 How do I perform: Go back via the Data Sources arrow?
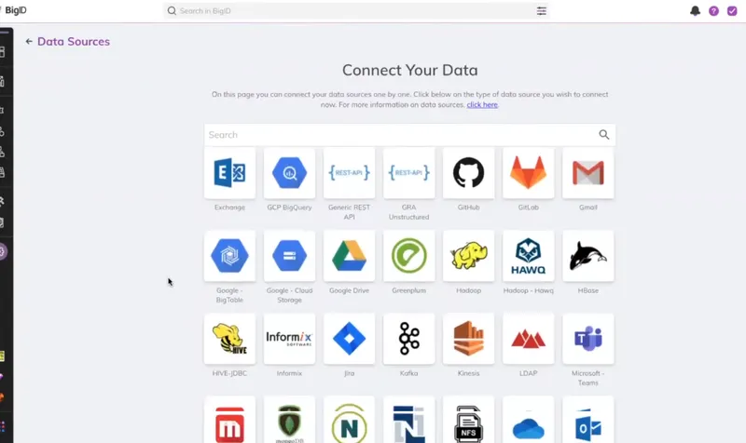tap(29, 42)
